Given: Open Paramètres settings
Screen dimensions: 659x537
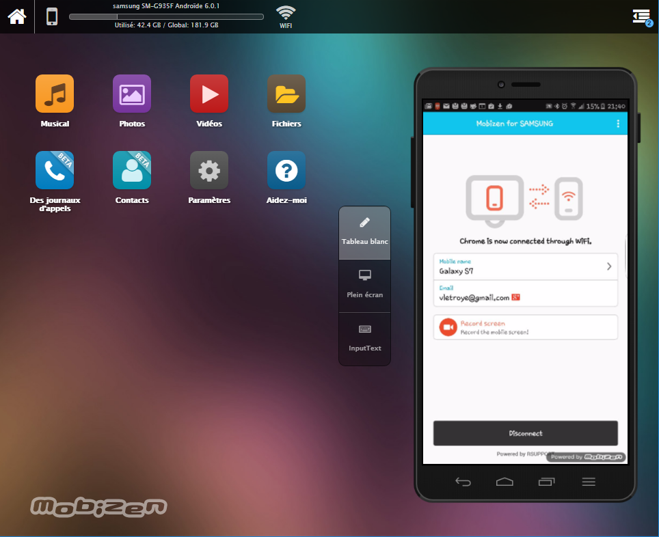Looking at the screenshot, I should (x=209, y=170).
